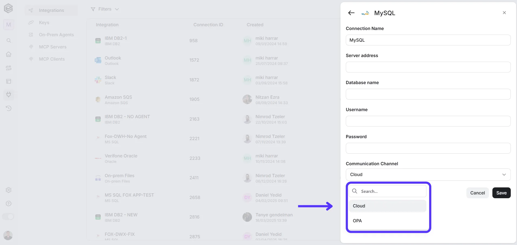
Task: Select the Outlook integration row
Action: coord(213,60)
